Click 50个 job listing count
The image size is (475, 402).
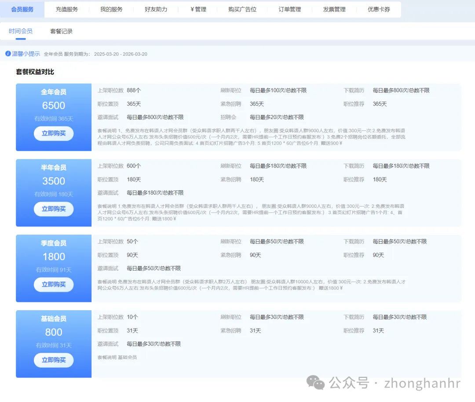(x=132, y=242)
